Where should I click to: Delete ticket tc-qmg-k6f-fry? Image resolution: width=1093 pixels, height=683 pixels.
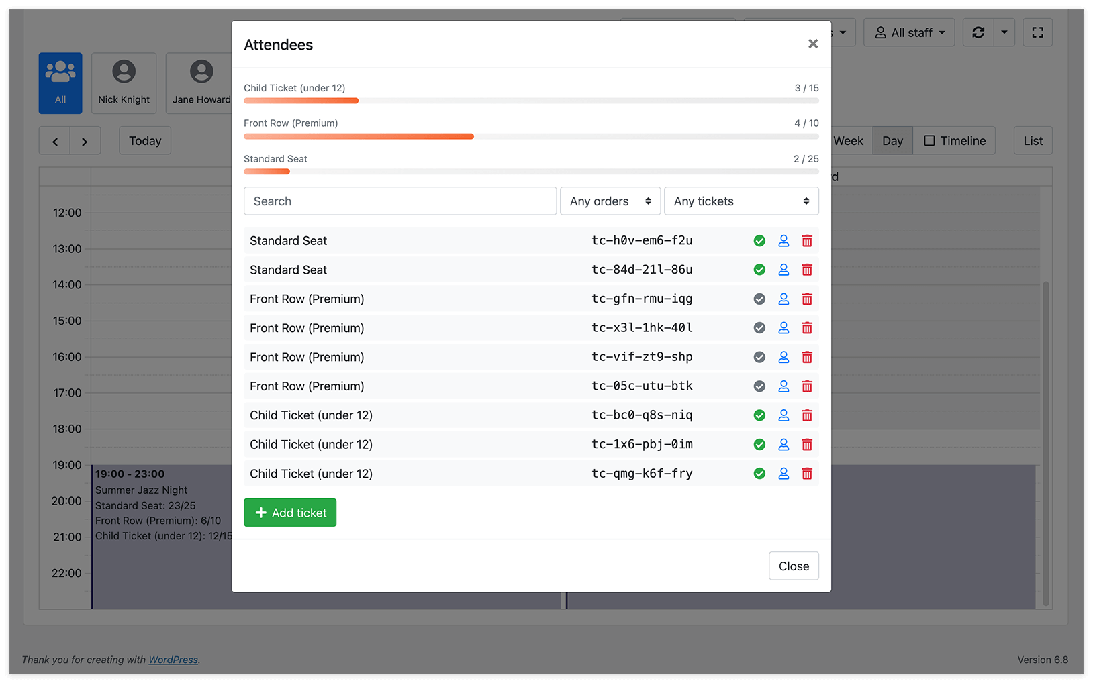(807, 474)
